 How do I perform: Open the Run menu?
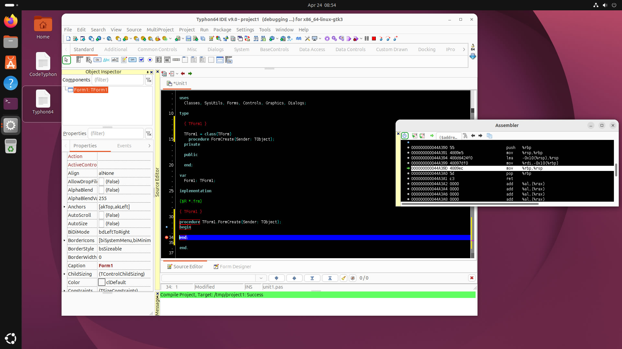[x=204, y=29]
